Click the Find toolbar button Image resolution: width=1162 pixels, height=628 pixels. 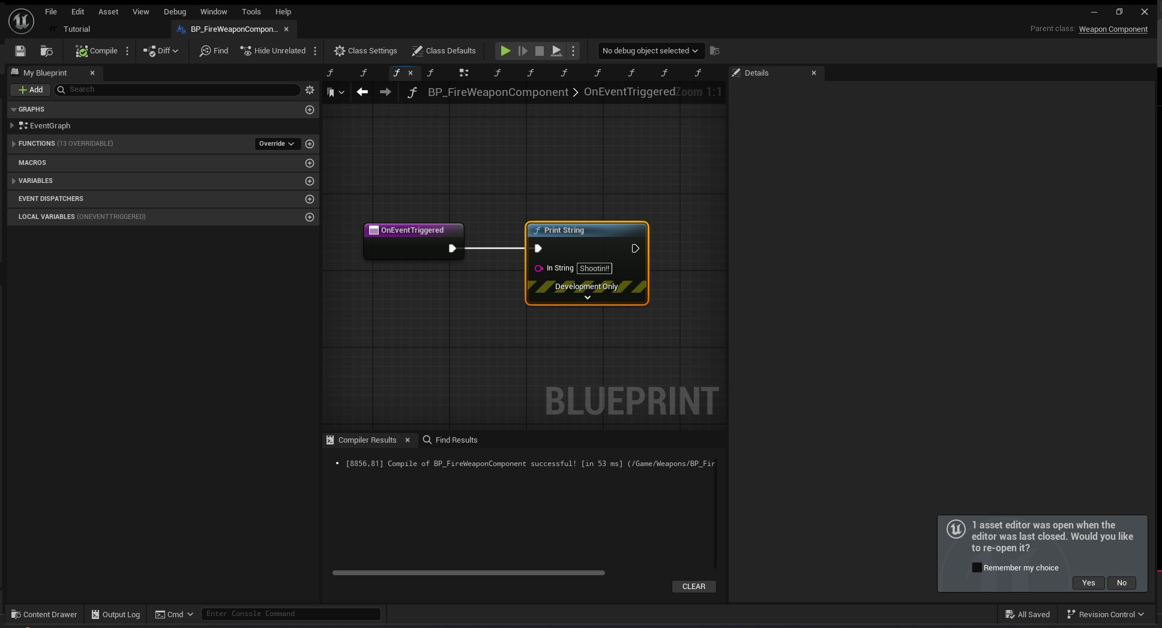214,51
